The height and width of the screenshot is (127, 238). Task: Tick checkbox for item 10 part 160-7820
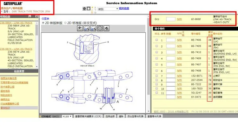pyautogui.click(x=157, y=88)
